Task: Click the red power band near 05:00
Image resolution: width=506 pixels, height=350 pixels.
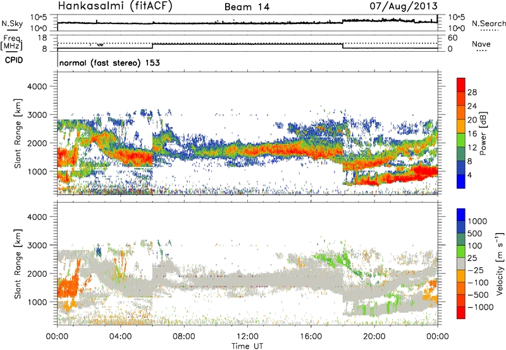Action: point(135,157)
